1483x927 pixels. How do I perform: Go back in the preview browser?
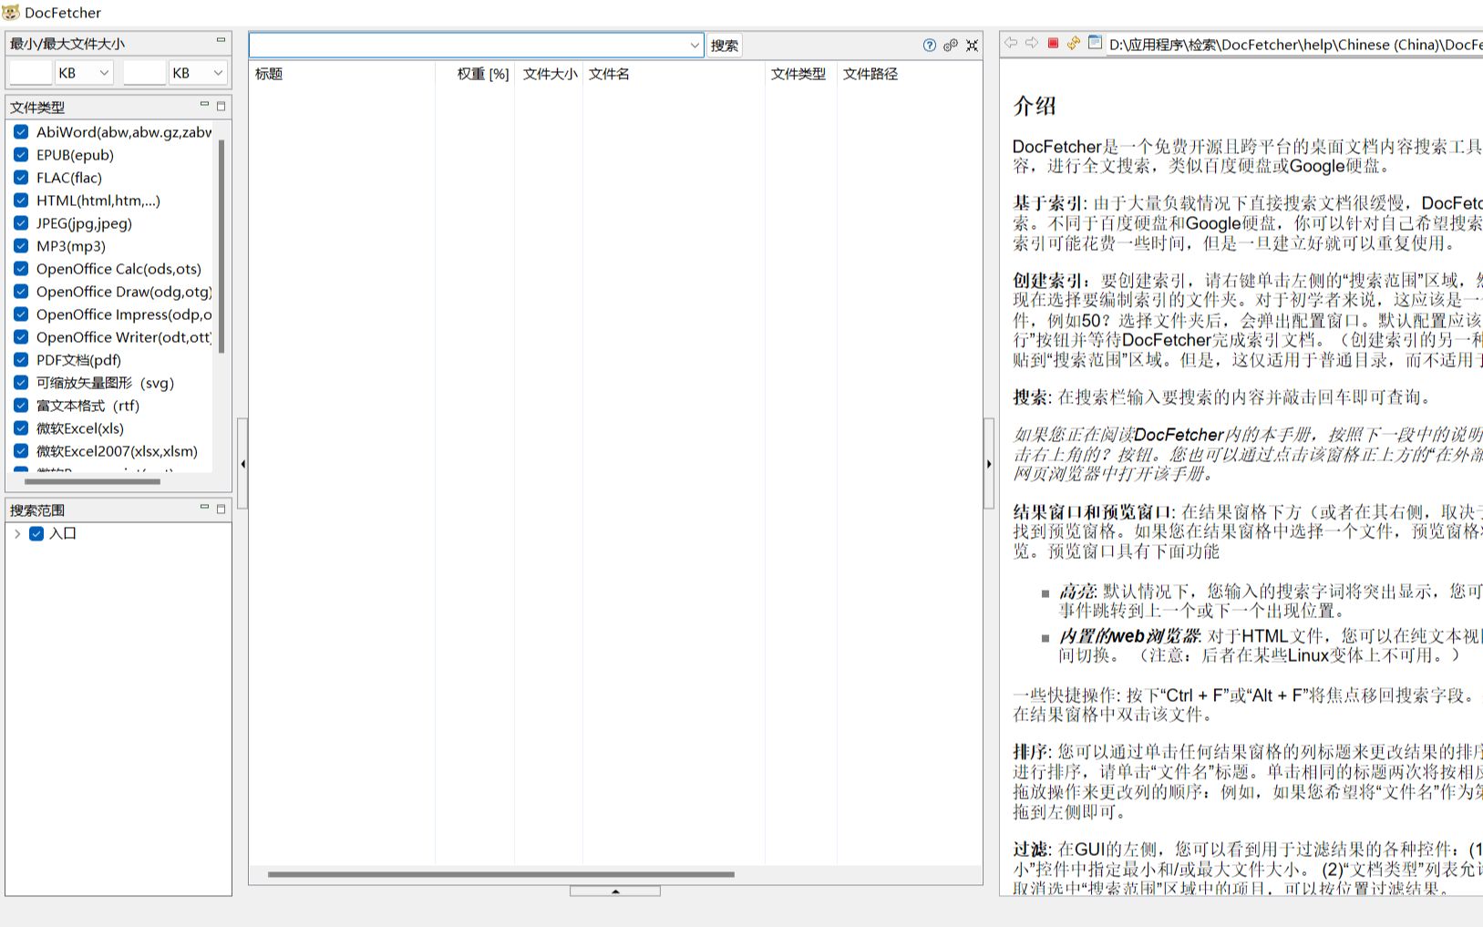click(1011, 43)
